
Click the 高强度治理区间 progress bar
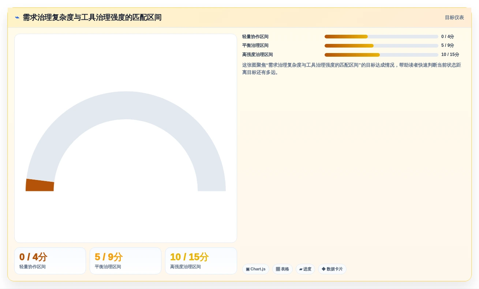tap(381, 55)
